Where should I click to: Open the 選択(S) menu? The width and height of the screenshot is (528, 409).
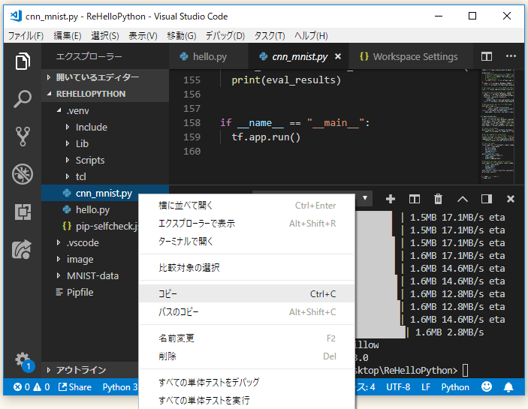(104, 36)
